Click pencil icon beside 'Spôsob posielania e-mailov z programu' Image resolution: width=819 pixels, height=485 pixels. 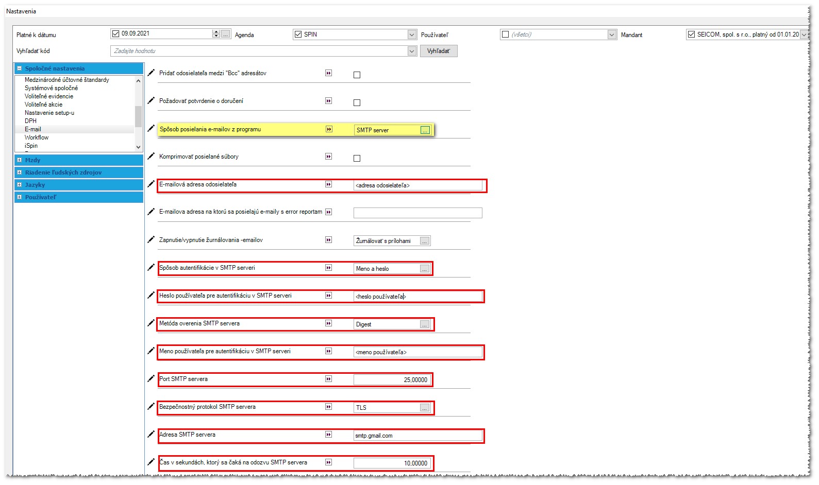(151, 128)
